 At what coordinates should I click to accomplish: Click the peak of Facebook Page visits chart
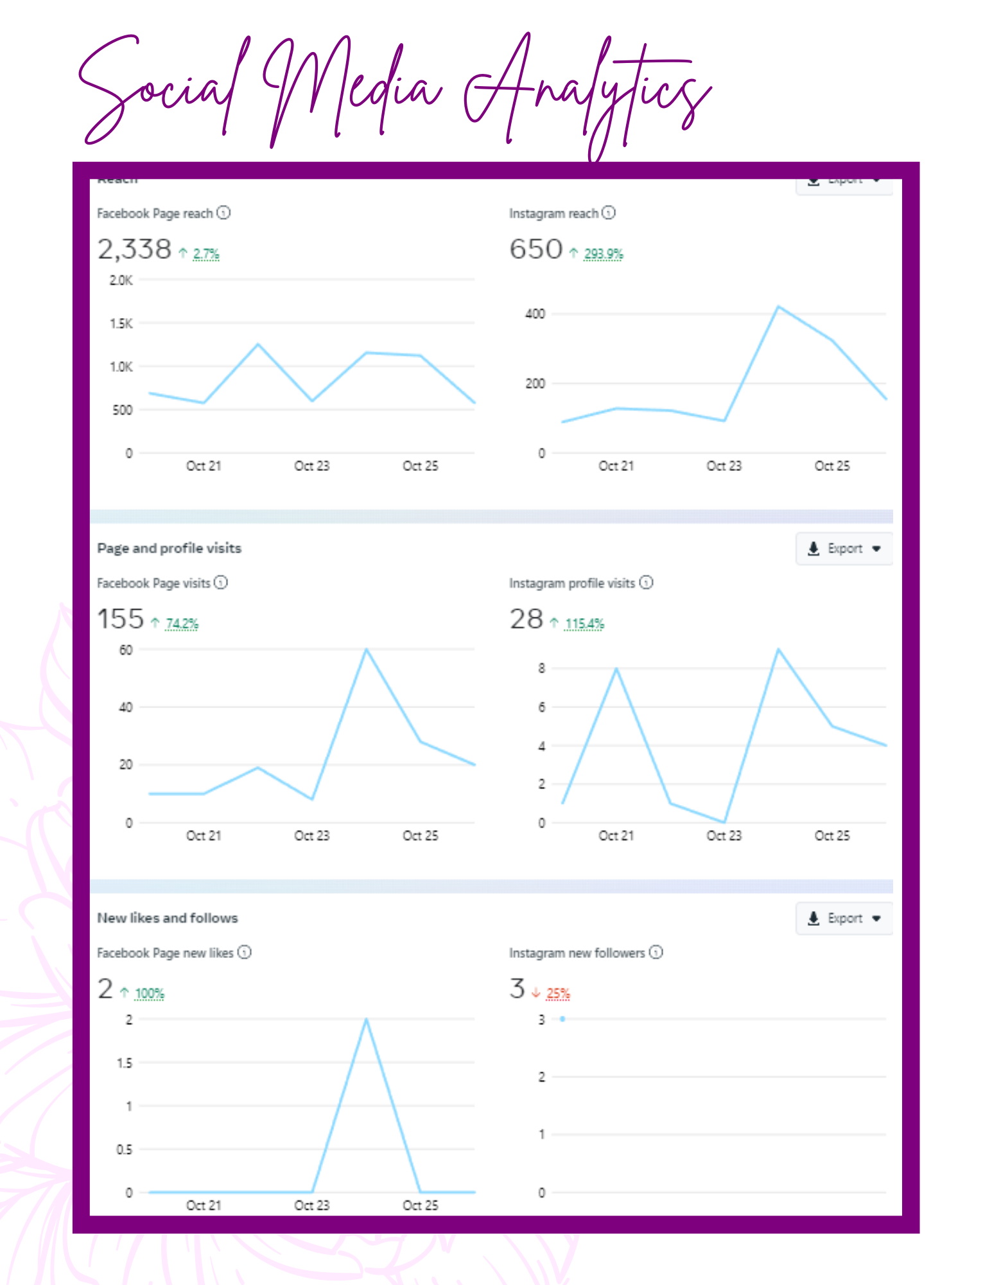pyautogui.click(x=367, y=650)
